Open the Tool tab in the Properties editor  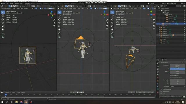click(158, 63)
